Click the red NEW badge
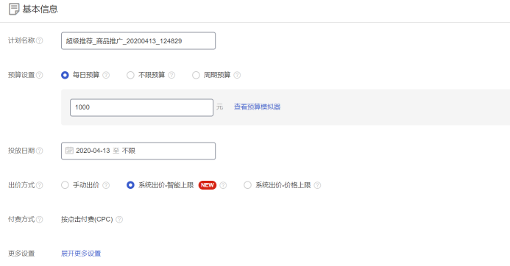The image size is (510, 266). pyautogui.click(x=208, y=185)
